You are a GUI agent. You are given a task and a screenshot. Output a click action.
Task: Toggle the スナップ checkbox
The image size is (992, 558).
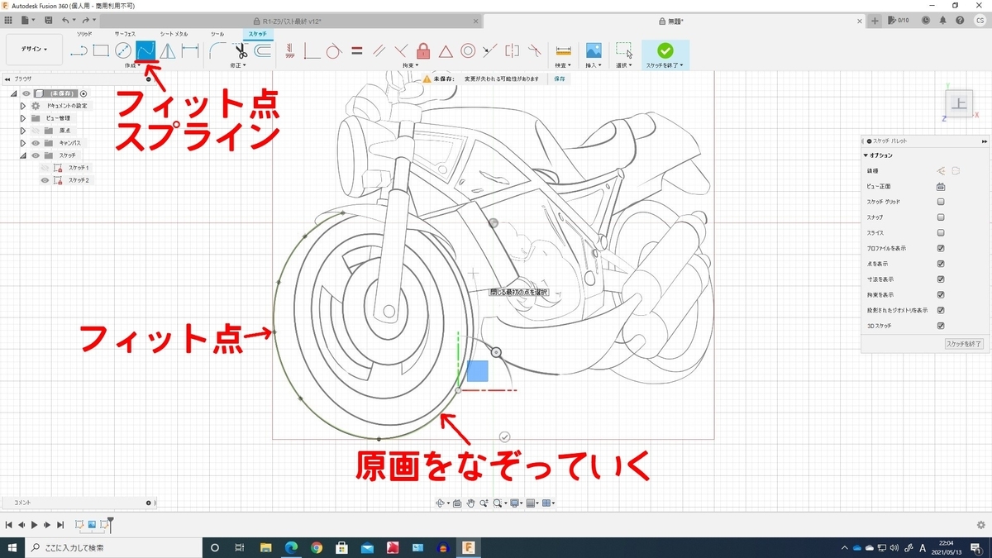pyautogui.click(x=941, y=217)
